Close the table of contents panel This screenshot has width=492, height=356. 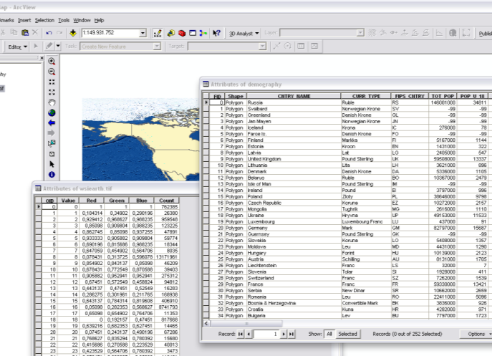click(x=42, y=58)
